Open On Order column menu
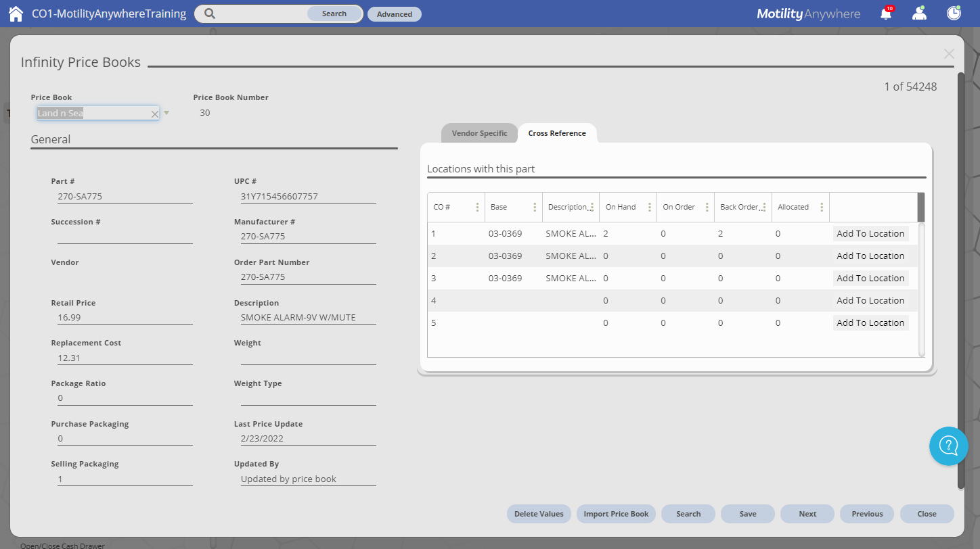Image resolution: width=980 pixels, height=549 pixels. pyautogui.click(x=707, y=208)
